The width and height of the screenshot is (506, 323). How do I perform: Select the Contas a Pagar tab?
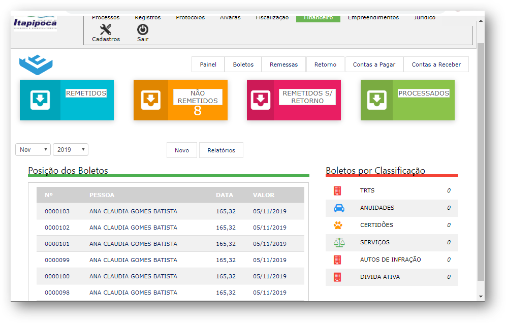tap(374, 64)
